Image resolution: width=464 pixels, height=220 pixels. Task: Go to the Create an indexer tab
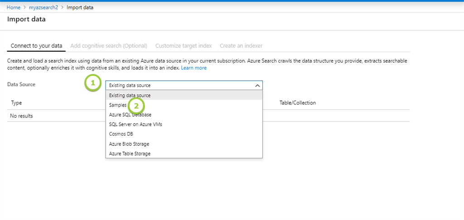[241, 46]
